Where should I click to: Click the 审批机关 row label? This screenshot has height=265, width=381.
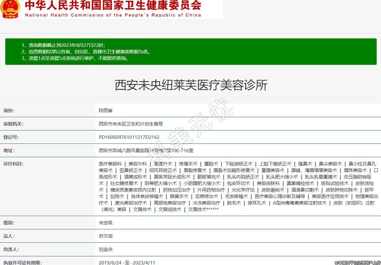coord(13,124)
